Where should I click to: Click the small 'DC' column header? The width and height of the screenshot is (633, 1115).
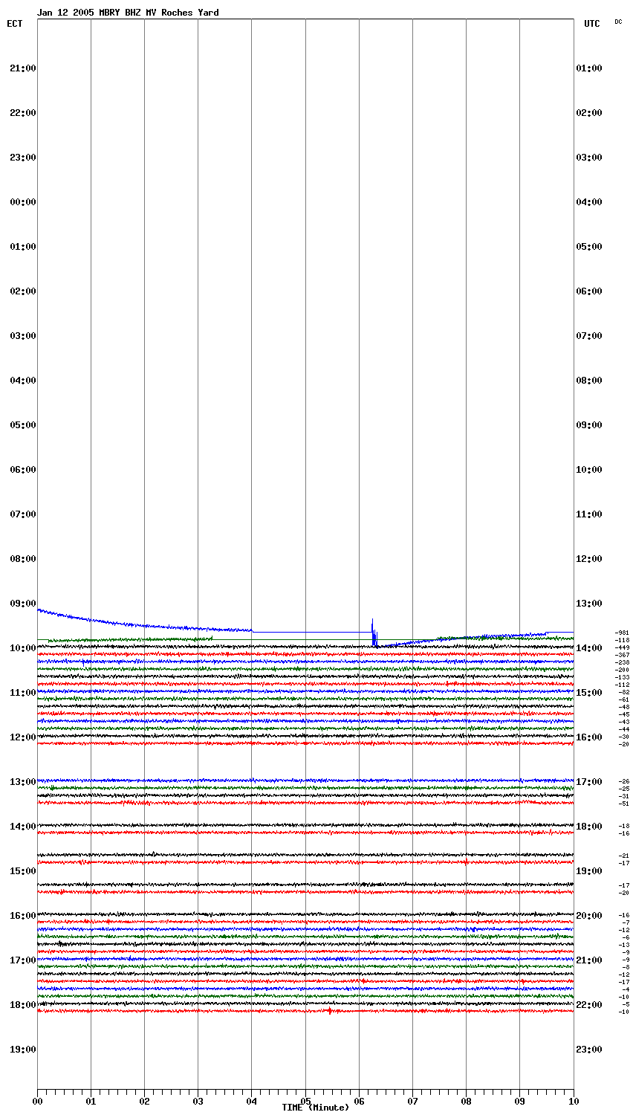point(618,22)
